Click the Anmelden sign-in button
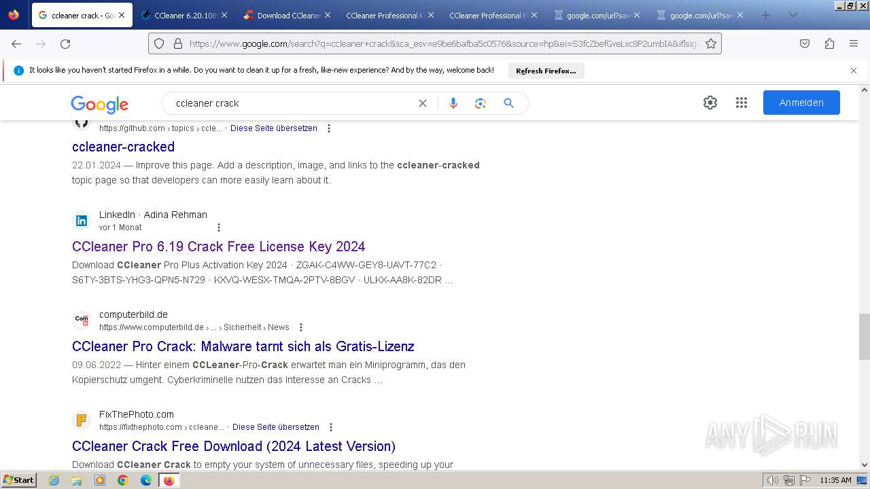Viewport: 870px width, 489px height. tap(801, 103)
